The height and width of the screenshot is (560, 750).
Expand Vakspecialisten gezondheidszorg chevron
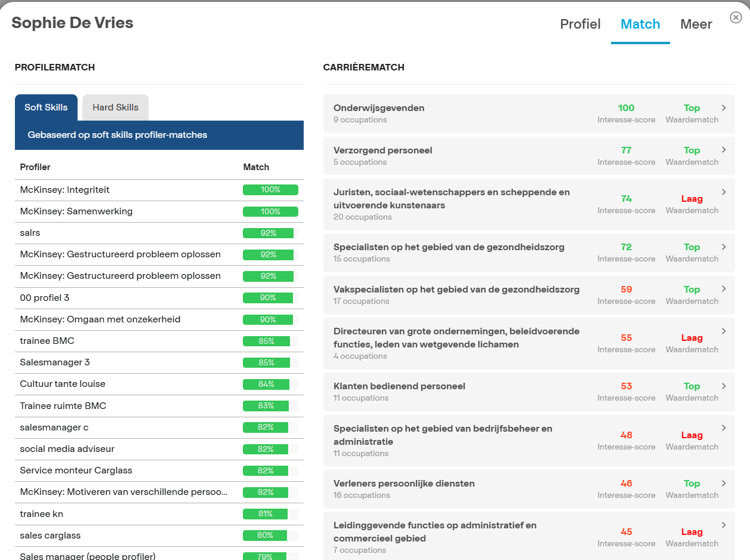pos(724,289)
